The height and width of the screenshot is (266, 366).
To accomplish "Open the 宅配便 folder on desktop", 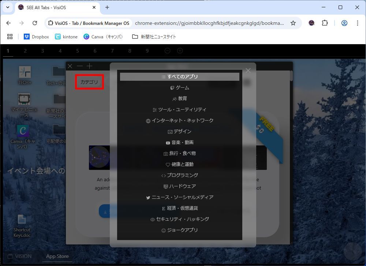I will [57, 134].
